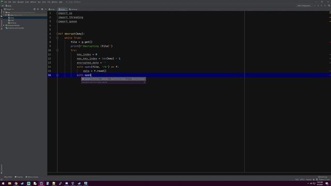Place cursor on 'import threading' line

pyautogui.click(x=71, y=17)
